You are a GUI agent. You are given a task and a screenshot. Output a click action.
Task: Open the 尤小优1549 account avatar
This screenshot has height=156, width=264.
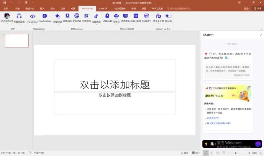[7, 16]
